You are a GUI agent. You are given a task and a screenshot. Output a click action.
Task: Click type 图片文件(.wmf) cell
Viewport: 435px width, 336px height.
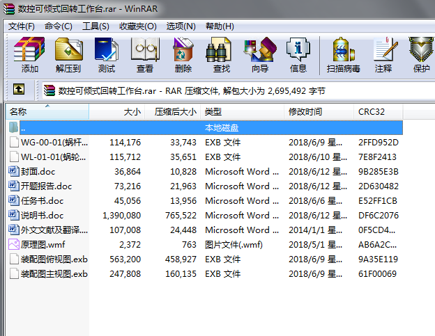pyautogui.click(x=234, y=245)
